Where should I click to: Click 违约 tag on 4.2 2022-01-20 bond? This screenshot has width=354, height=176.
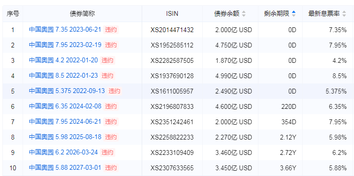tap(107, 60)
